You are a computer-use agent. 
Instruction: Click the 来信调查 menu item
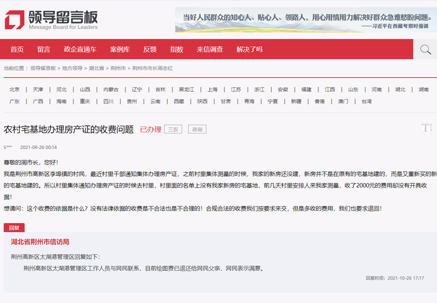[210, 50]
